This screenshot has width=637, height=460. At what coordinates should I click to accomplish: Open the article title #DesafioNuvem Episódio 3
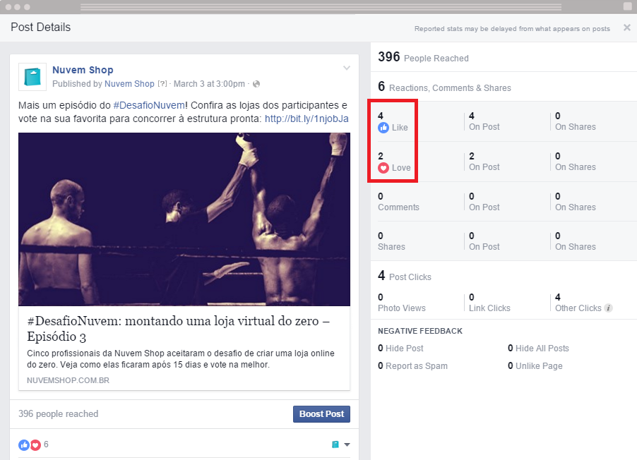coord(179,329)
